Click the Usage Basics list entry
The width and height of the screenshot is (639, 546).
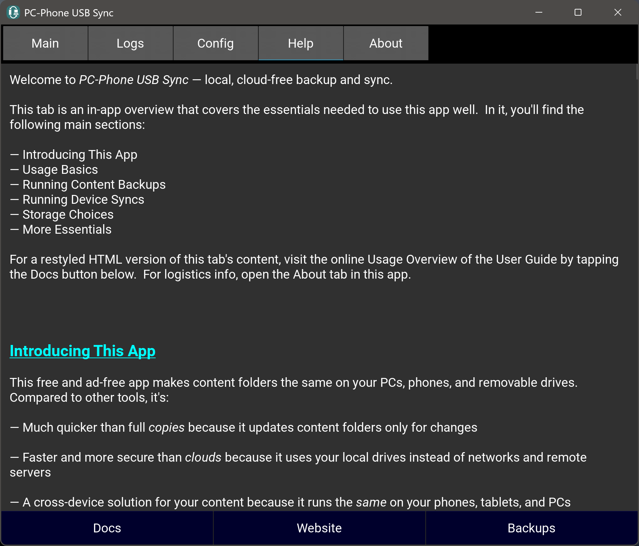[x=60, y=170]
